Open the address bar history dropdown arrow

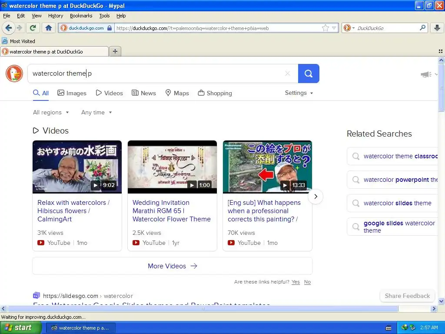tap(334, 28)
